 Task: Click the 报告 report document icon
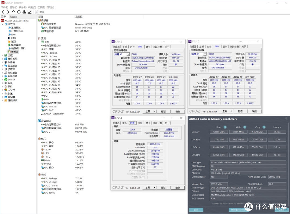(x=37, y=12)
